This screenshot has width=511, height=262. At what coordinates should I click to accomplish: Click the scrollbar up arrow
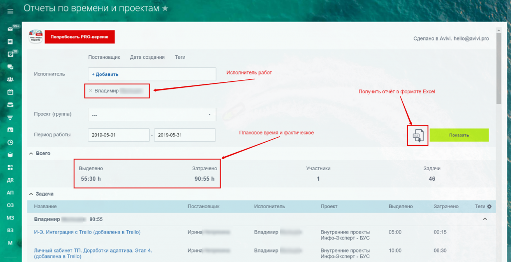coord(499,30)
